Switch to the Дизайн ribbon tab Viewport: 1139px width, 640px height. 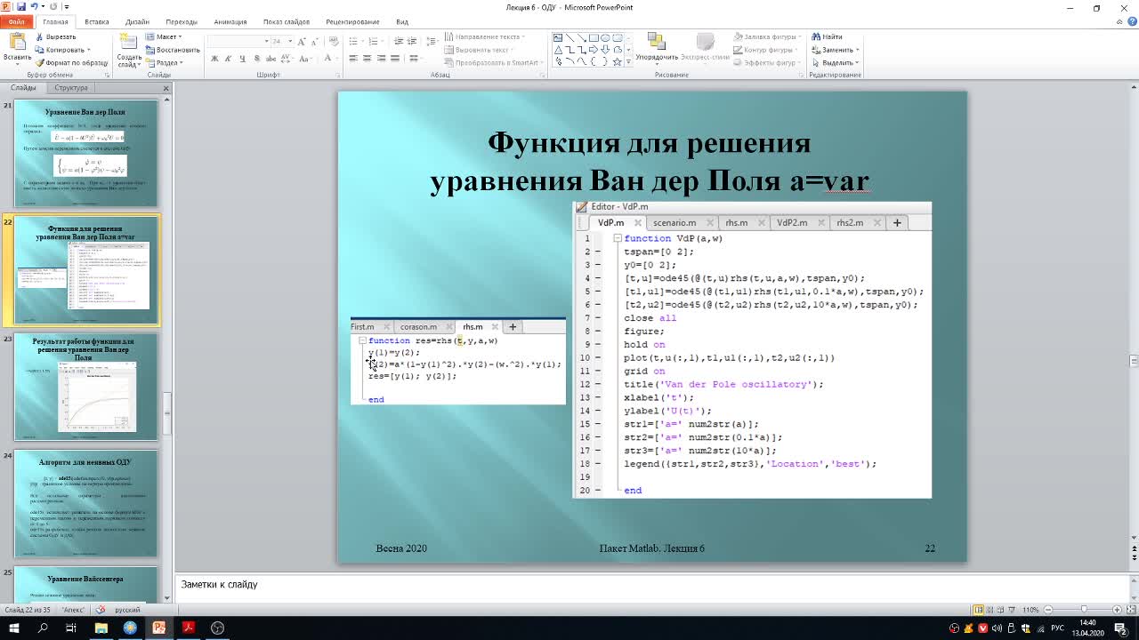(137, 21)
